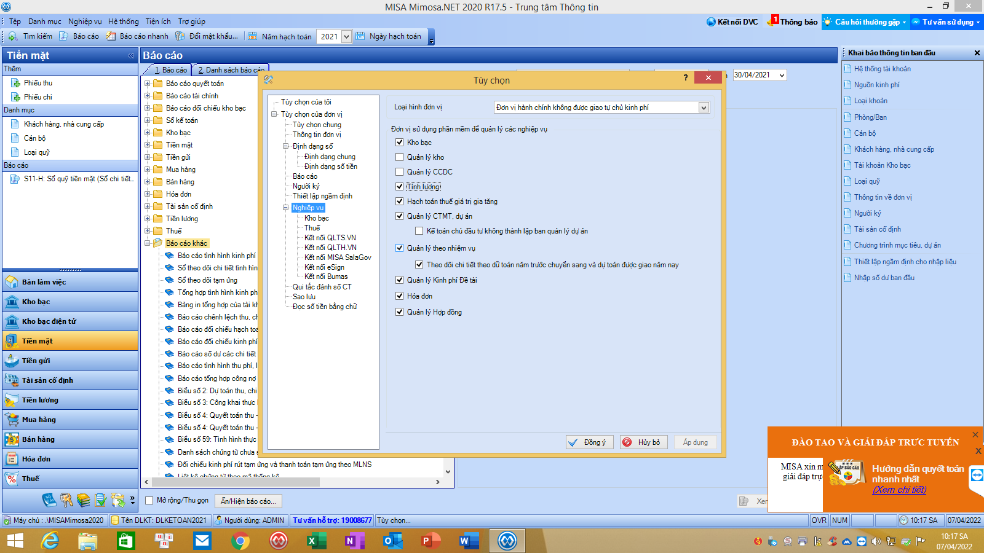Screen dimensions: 984x553
Task: Select Kết nối eSign in options tree
Action: point(324,267)
